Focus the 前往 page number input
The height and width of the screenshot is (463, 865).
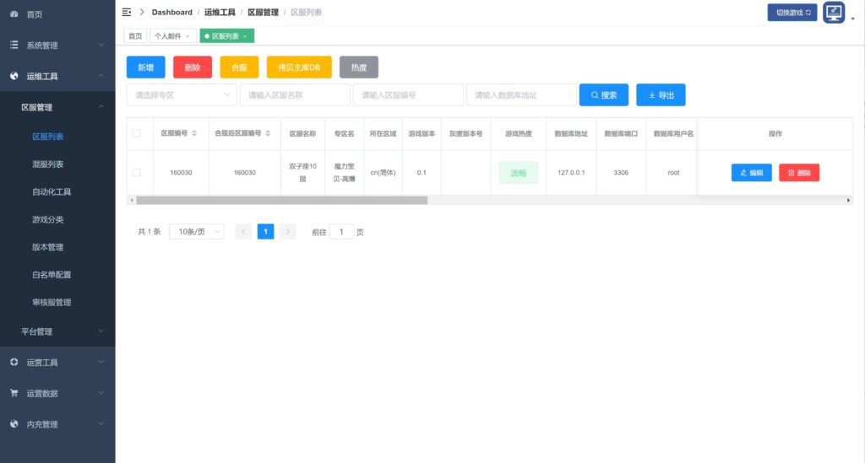tap(341, 232)
